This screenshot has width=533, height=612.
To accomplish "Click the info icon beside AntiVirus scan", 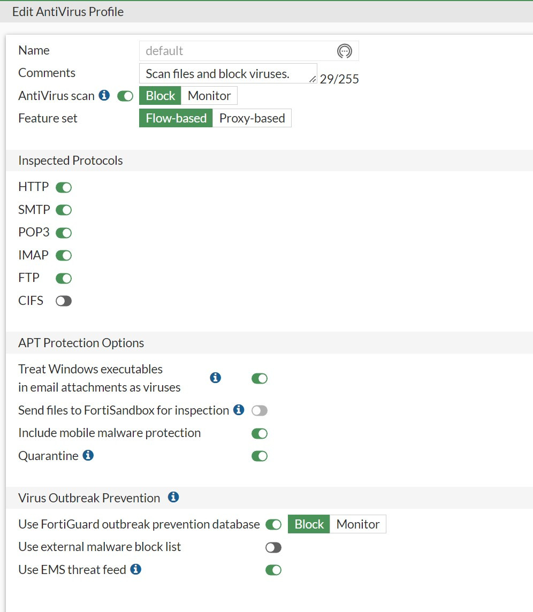I will coord(104,95).
